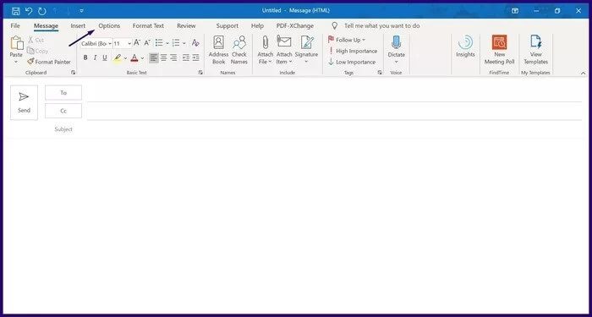Open the Follow Up flag menu
Image resolution: width=592 pixels, height=317 pixels.
[x=347, y=40]
